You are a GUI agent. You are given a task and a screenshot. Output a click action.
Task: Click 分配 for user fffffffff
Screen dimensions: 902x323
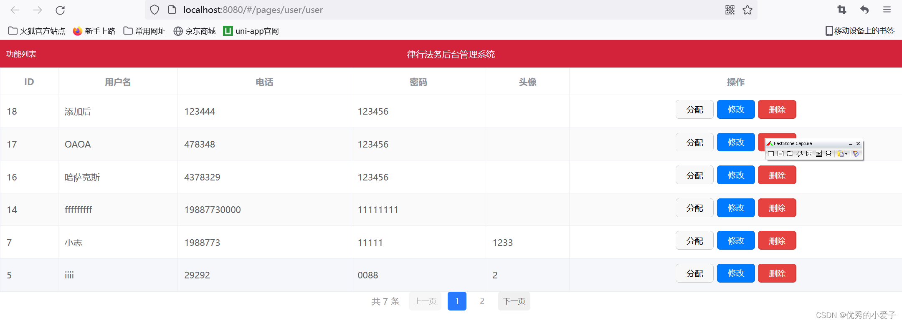point(694,208)
